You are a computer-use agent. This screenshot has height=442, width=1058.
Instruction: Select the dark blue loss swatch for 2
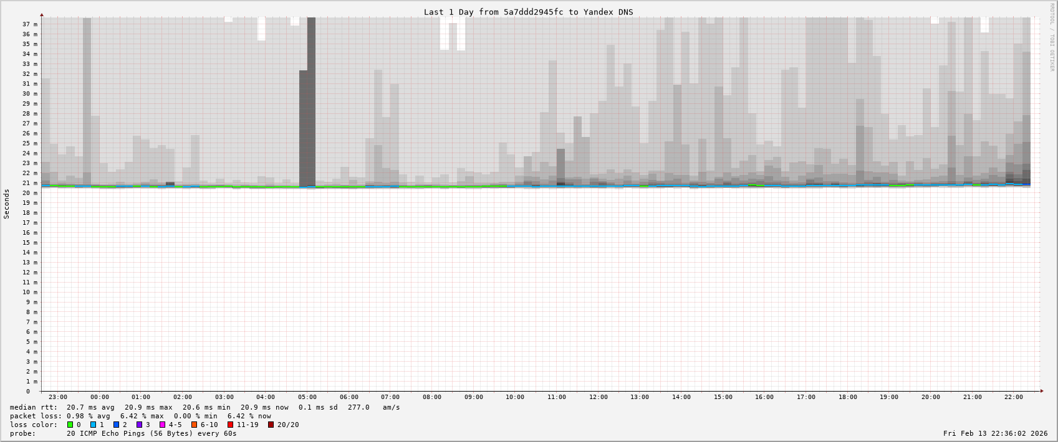(116, 425)
